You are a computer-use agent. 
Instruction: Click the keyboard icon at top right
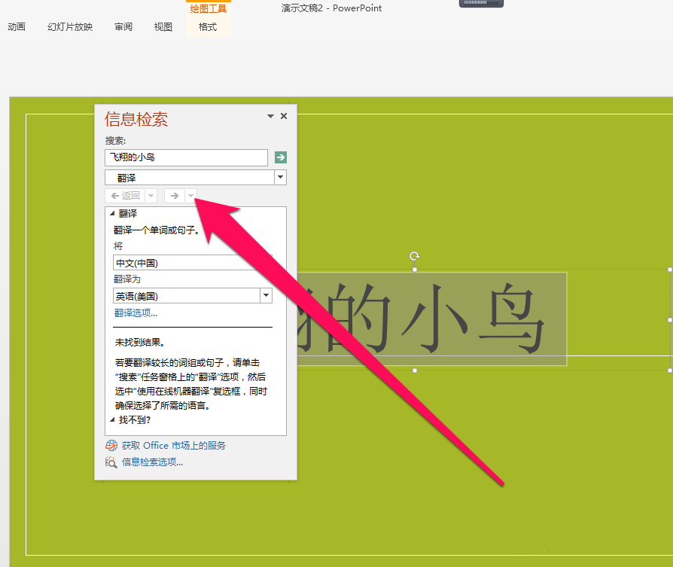(x=480, y=3)
